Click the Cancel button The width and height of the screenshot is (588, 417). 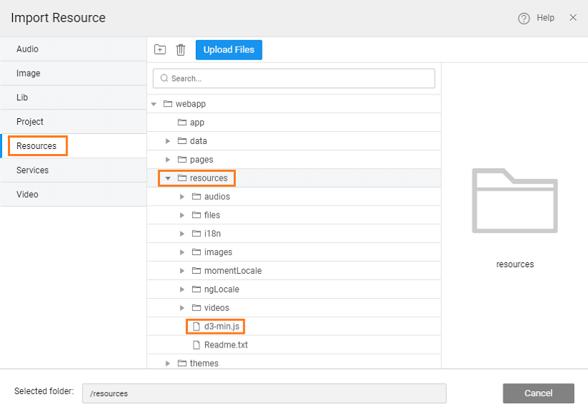(x=538, y=393)
